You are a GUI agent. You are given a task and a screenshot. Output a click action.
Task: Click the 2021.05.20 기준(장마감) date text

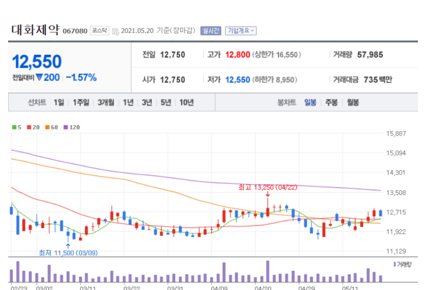[x=158, y=31]
